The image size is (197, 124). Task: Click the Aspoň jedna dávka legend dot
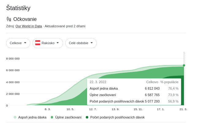point(15,117)
